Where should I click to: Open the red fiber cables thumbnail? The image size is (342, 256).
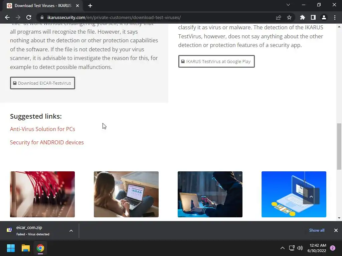pos(42,194)
